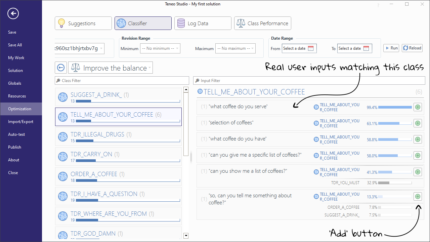This screenshot has height=242, width=430.
Task: Add "can you show me a list of coffees?" input
Action: point(418,172)
